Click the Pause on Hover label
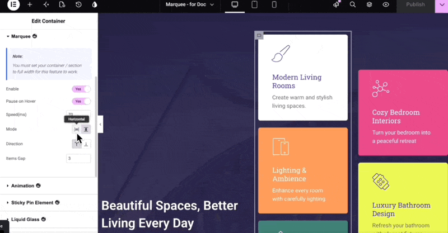 [21, 101]
